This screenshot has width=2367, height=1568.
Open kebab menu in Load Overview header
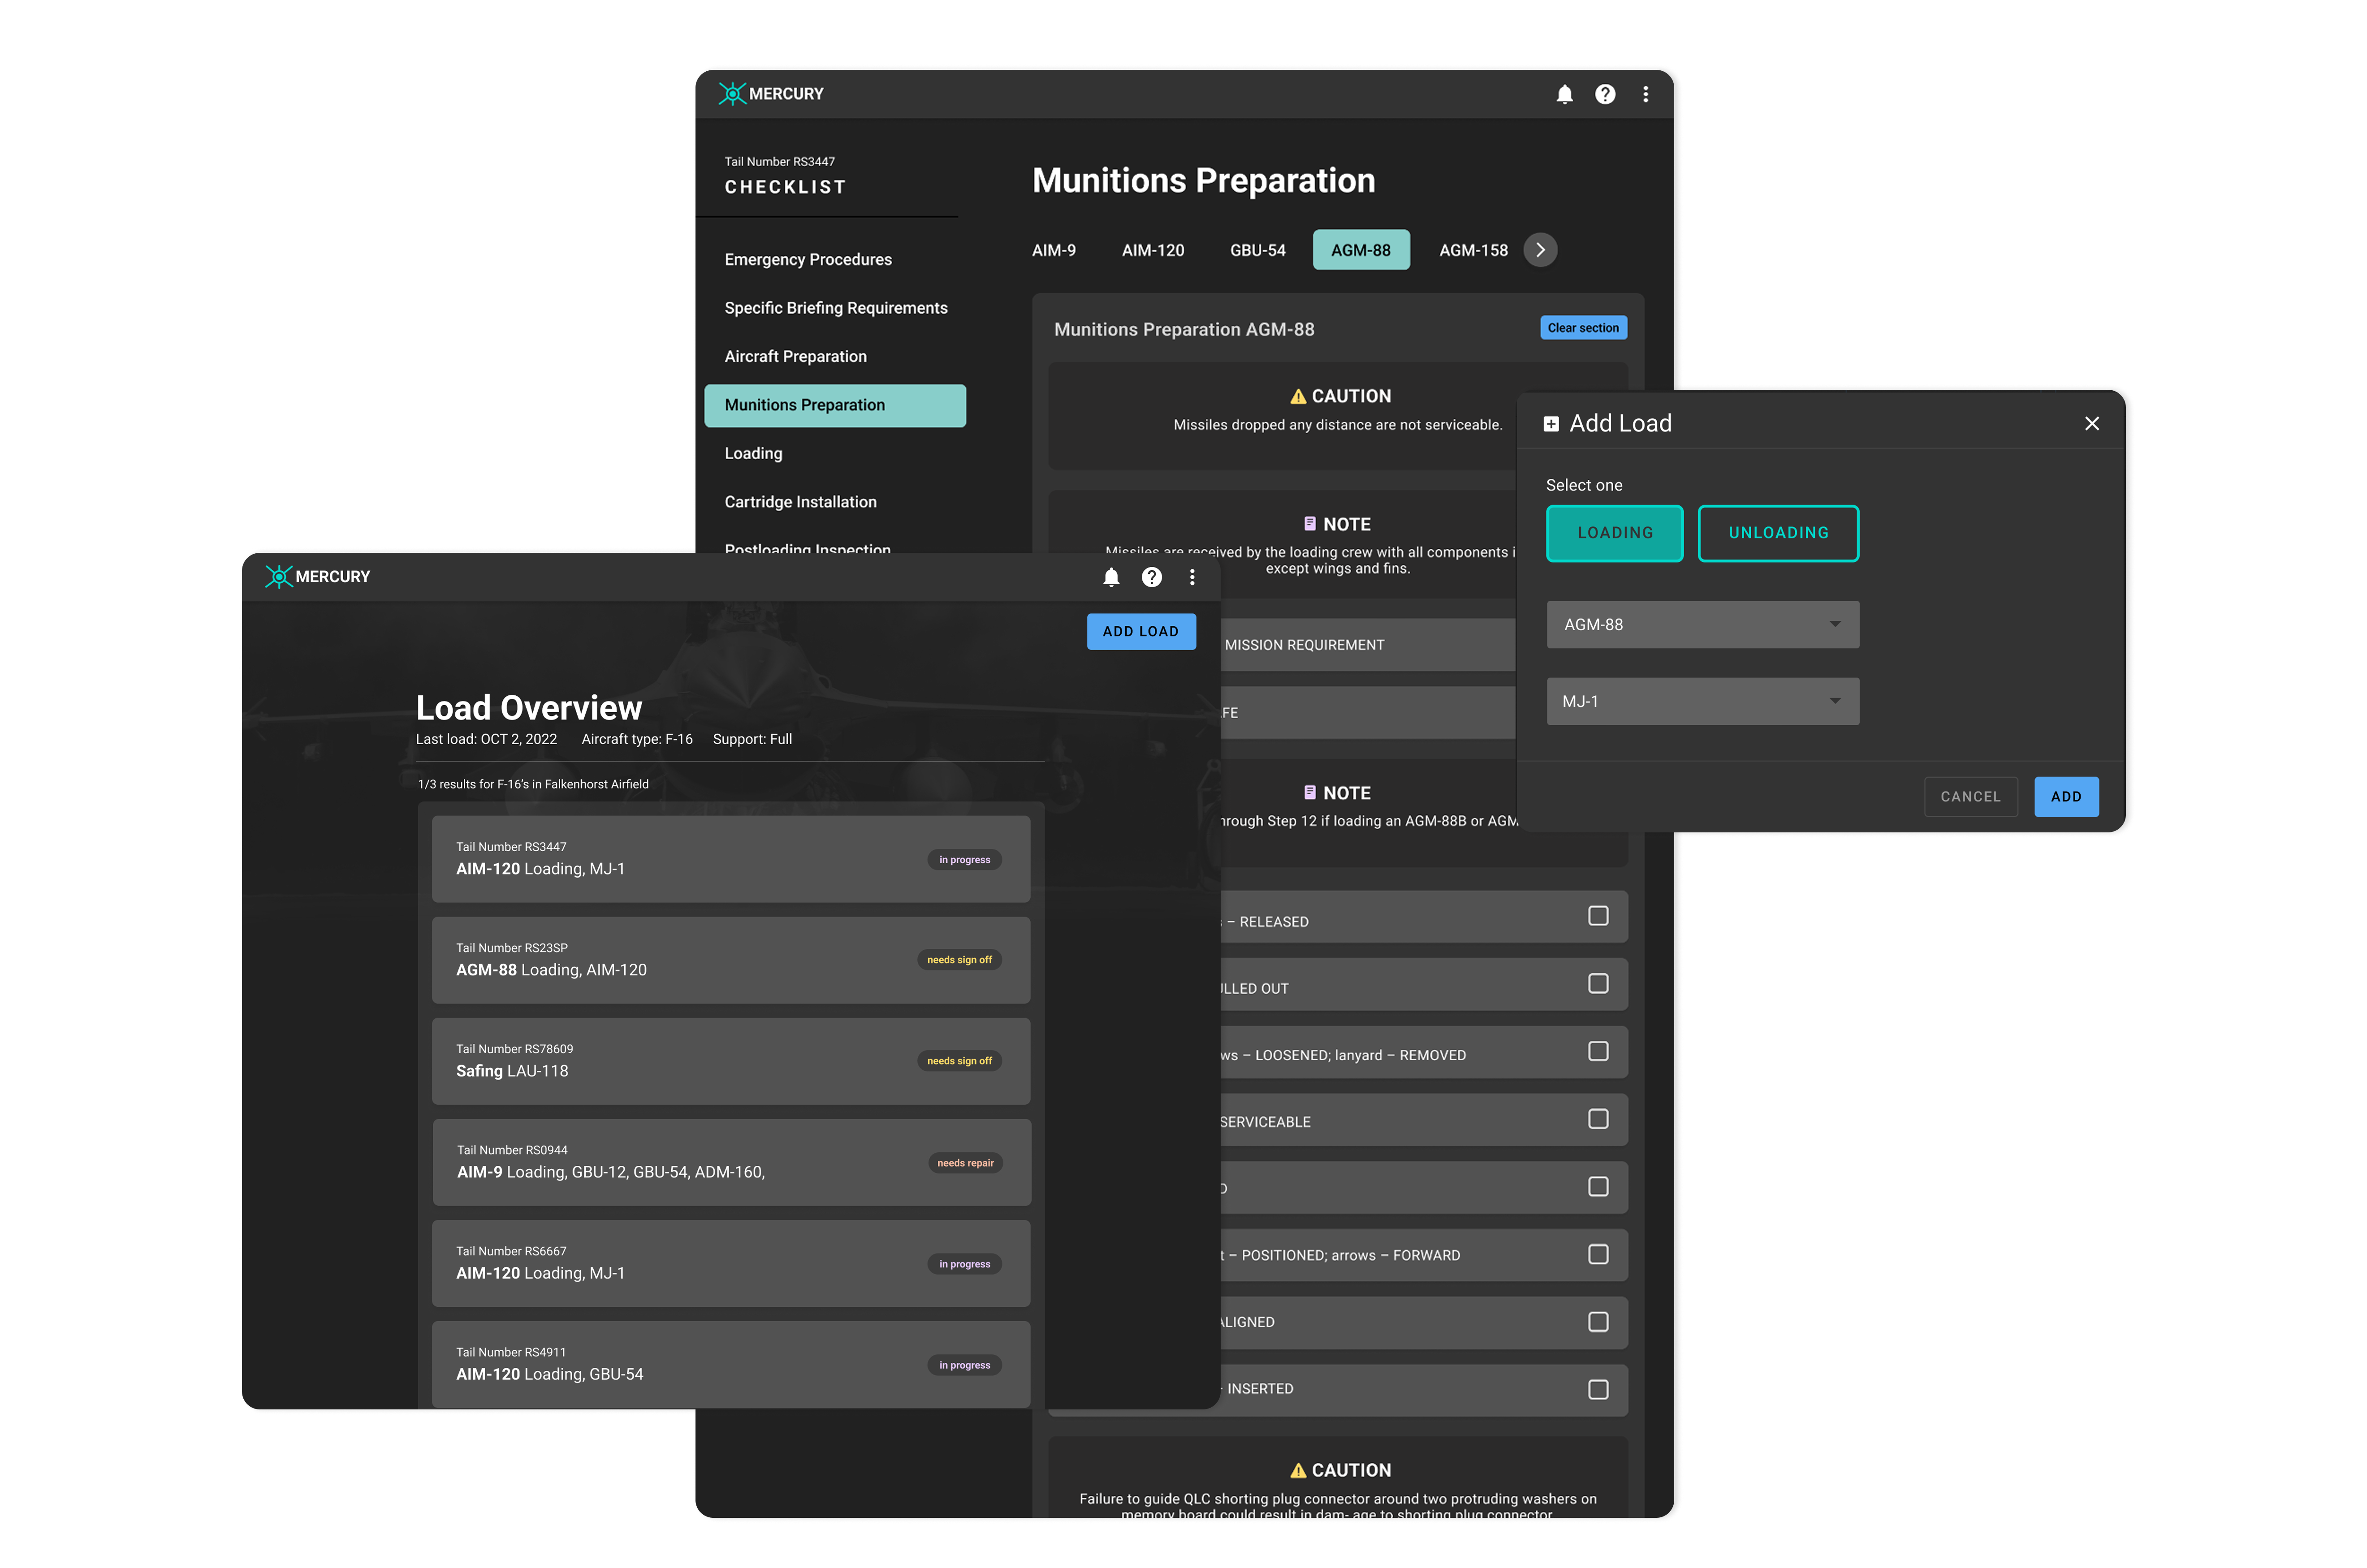pos(1192,577)
